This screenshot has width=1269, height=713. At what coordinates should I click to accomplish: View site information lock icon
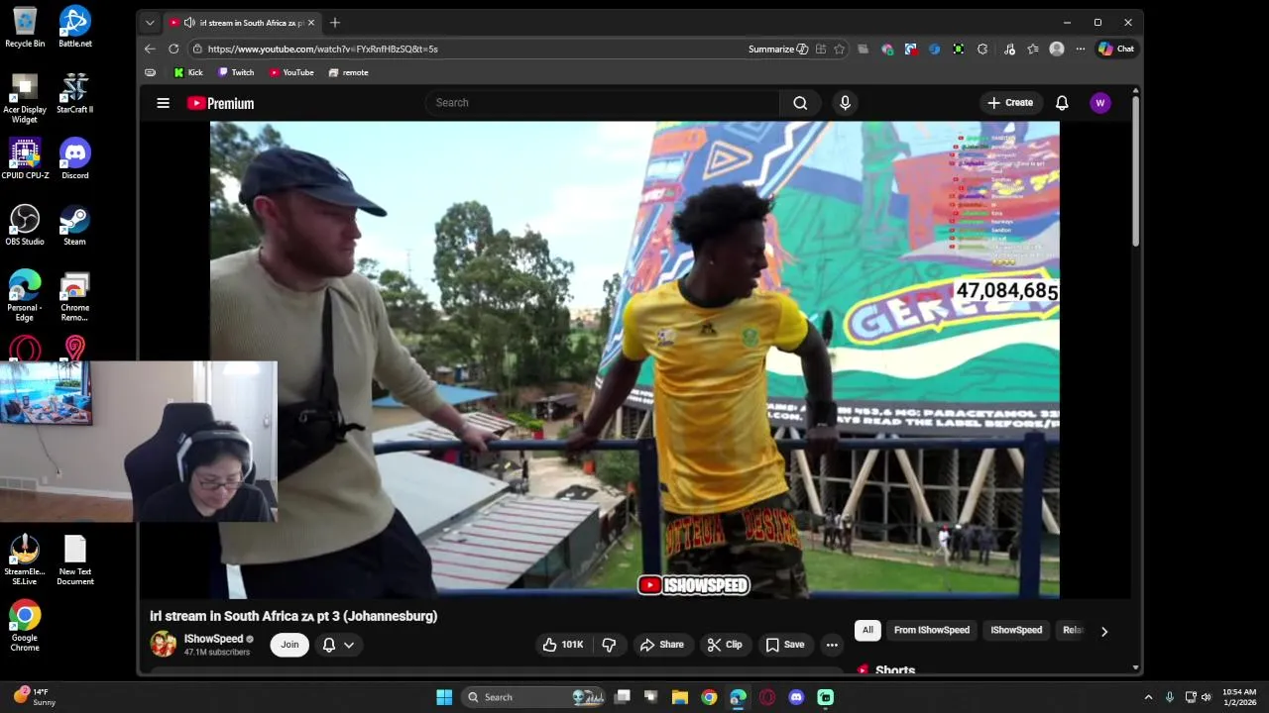click(197, 49)
